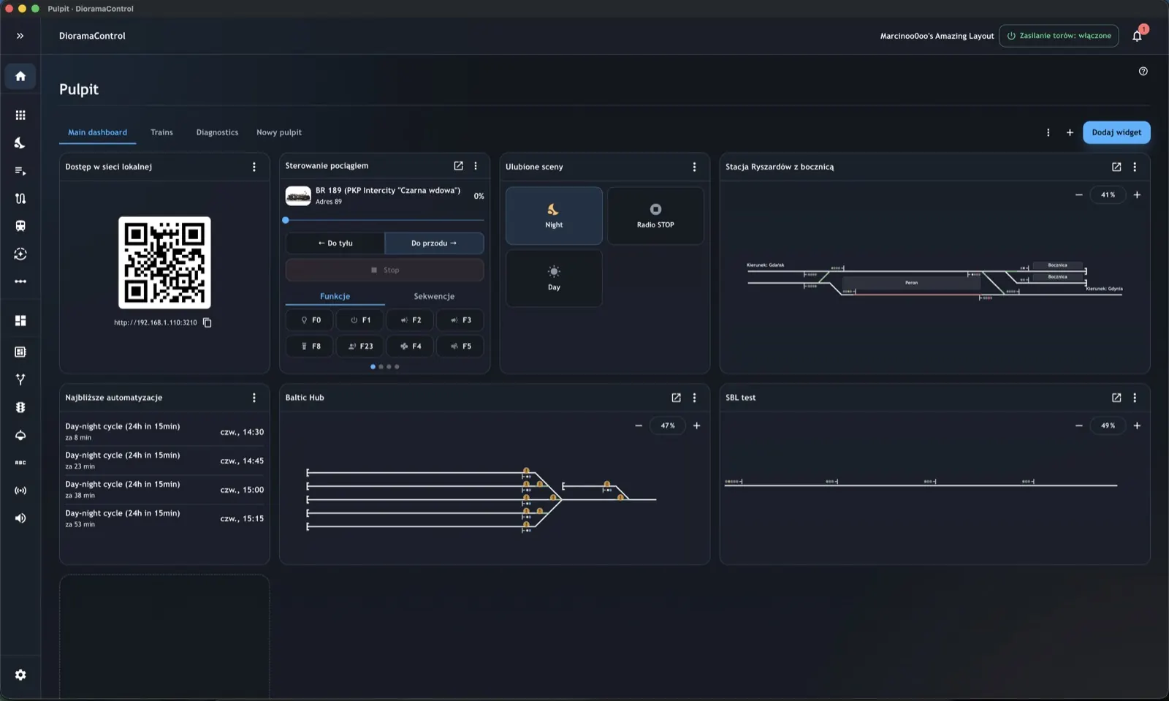This screenshot has height=701, width=1169.
Task: Open the playlist-play sidebar icon
Action: pyautogui.click(x=20, y=171)
